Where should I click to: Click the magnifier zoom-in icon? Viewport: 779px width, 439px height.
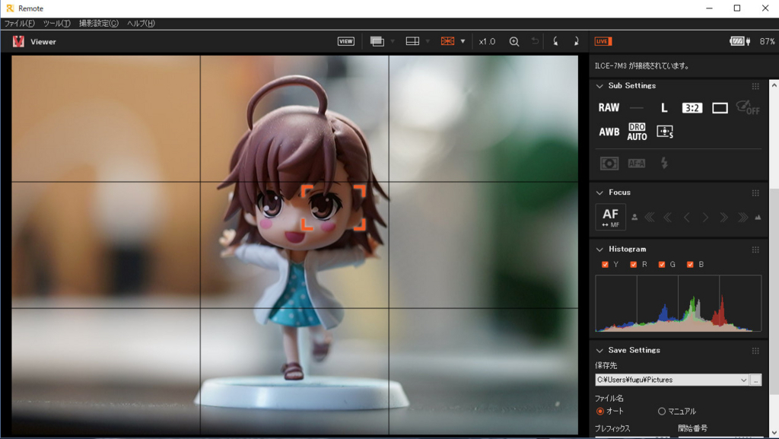514,42
